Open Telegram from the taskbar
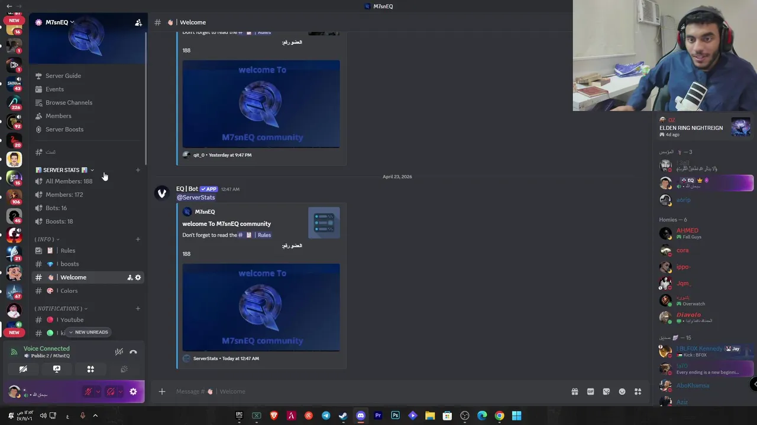 click(326, 416)
